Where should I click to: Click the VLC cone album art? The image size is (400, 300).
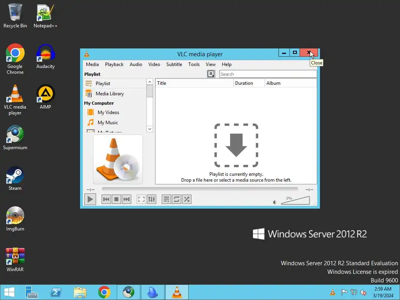[118, 159]
